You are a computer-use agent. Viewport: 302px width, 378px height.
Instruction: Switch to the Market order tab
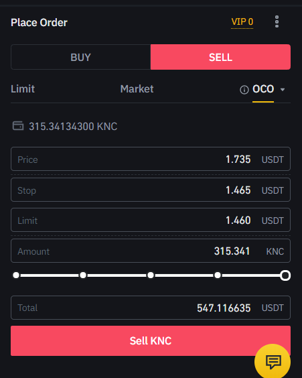(137, 89)
